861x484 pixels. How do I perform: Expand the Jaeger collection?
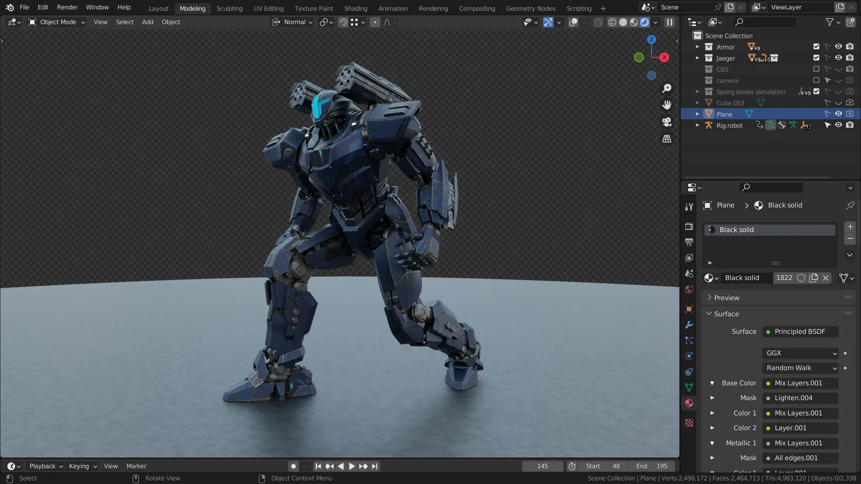698,58
